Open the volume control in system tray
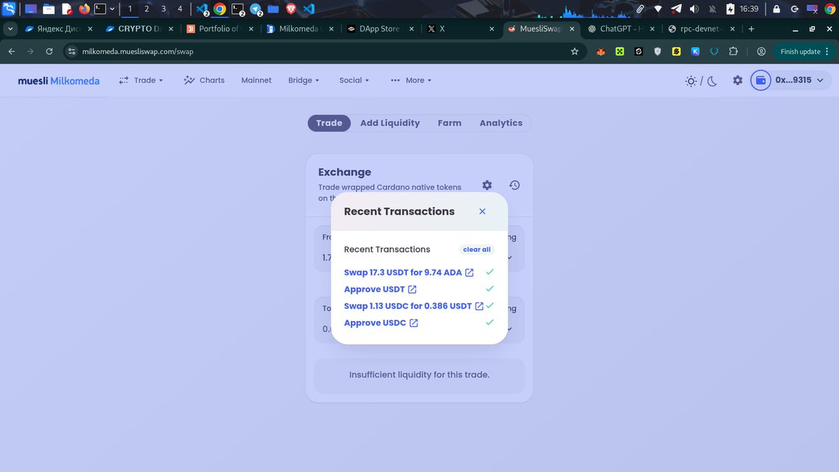The image size is (839, 472). click(694, 9)
